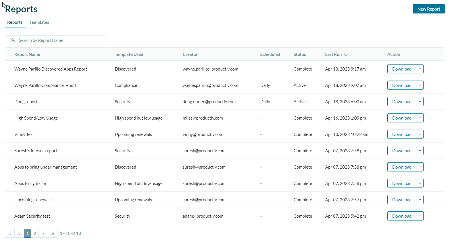Download the High Spend/Low Usage report
The image size is (450, 244).
[401, 118]
